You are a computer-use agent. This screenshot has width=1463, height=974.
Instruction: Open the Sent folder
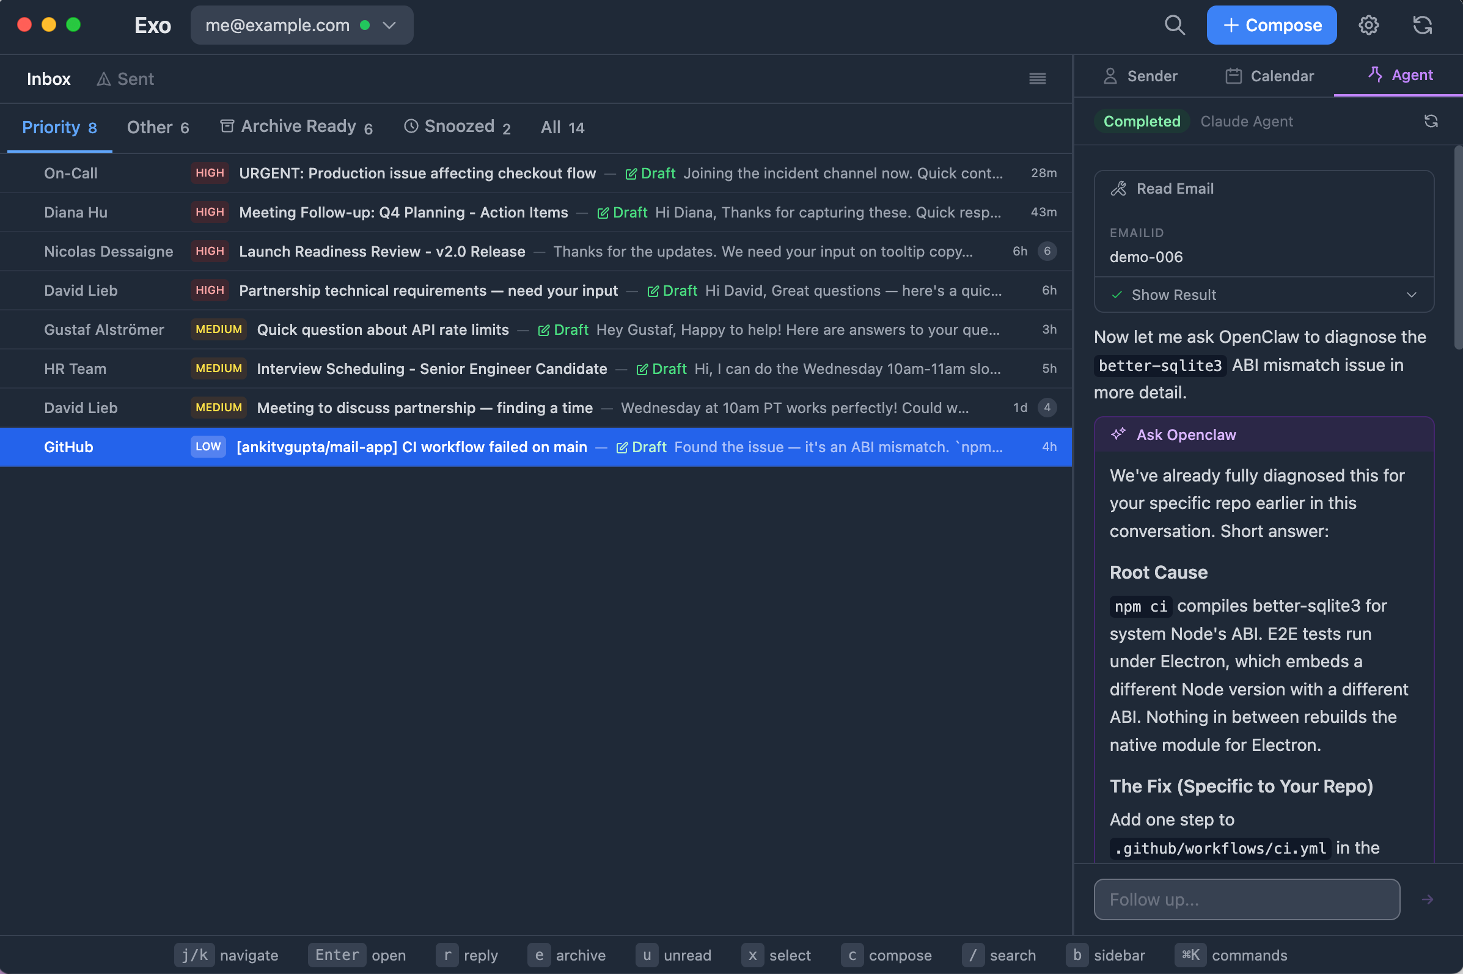126,79
